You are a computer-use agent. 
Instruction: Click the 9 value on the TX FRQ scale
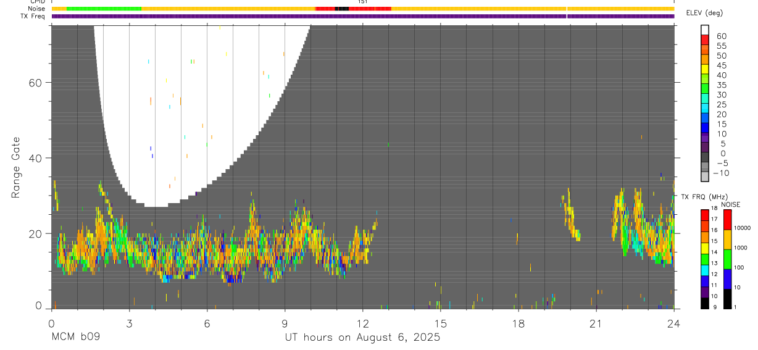[715, 307]
